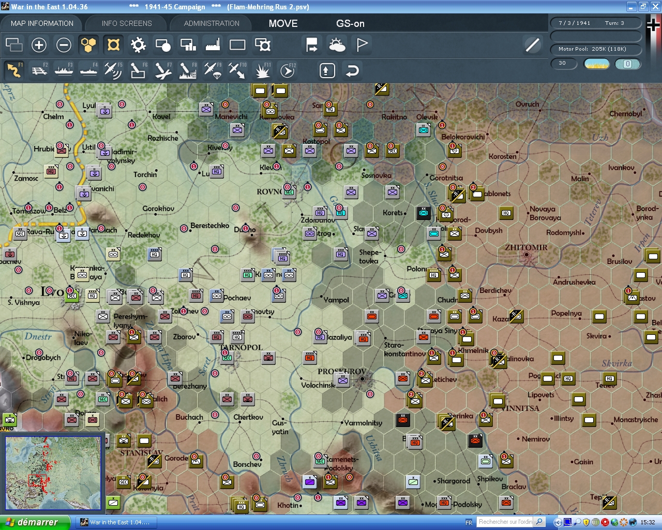This screenshot has width=662, height=530.
Task: Select the Amphibious transport mode (F4) icon
Action: [x=88, y=70]
